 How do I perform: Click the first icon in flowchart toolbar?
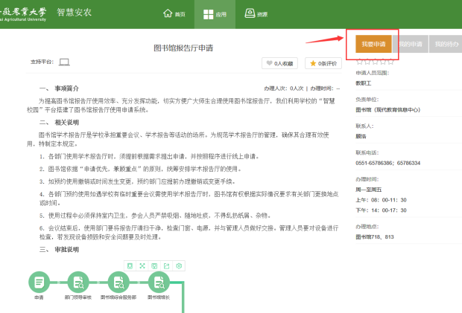coord(130,265)
